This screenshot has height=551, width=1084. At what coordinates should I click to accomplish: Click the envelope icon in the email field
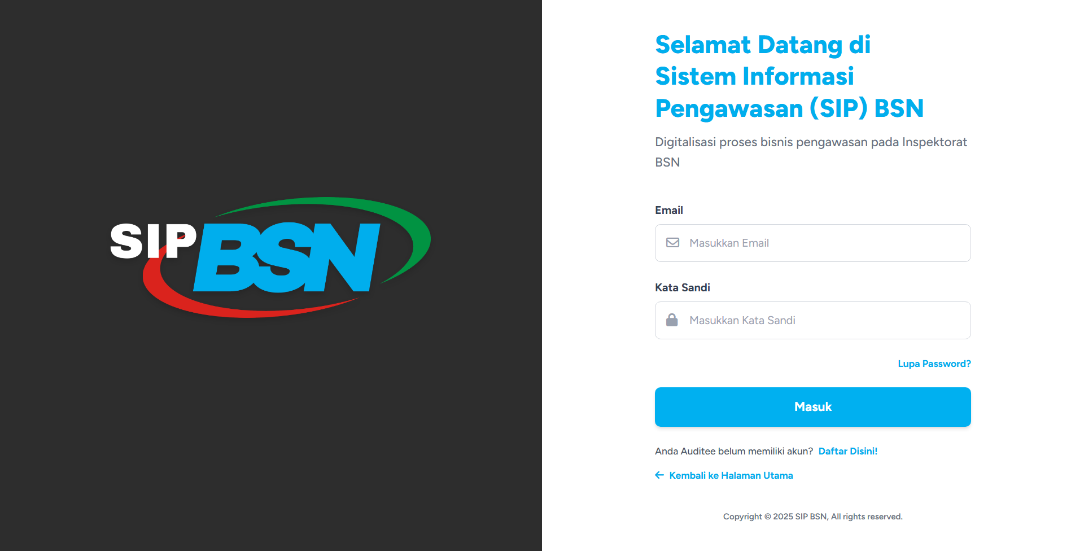click(x=672, y=243)
